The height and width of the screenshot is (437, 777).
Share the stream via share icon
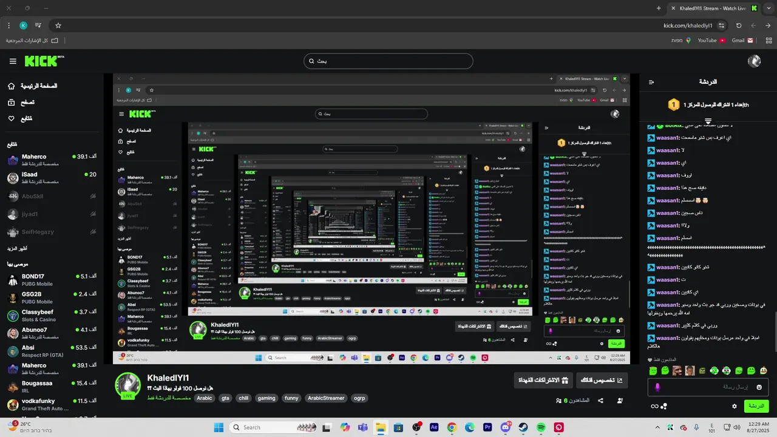pos(600,401)
